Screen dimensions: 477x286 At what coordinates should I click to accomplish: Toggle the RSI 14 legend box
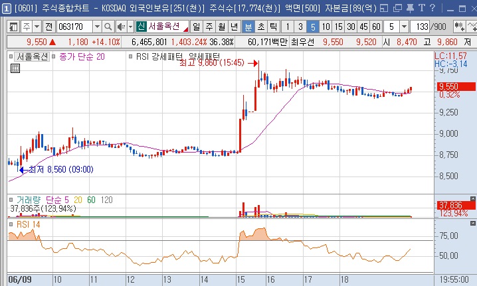pyautogui.click(x=11, y=224)
